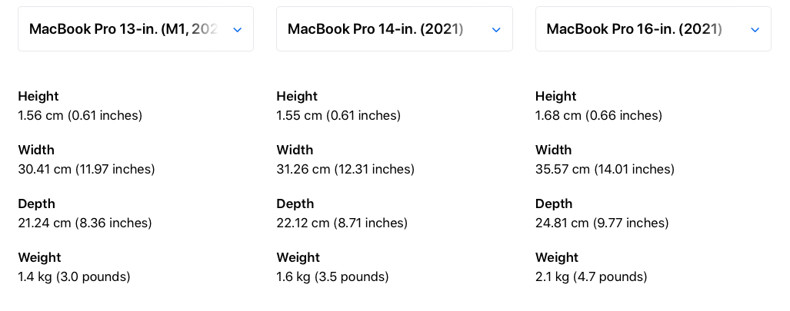This screenshot has width=790, height=311.
Task: Click the chevron arrow beside MacBook Pro 14-in.
Action: (496, 30)
